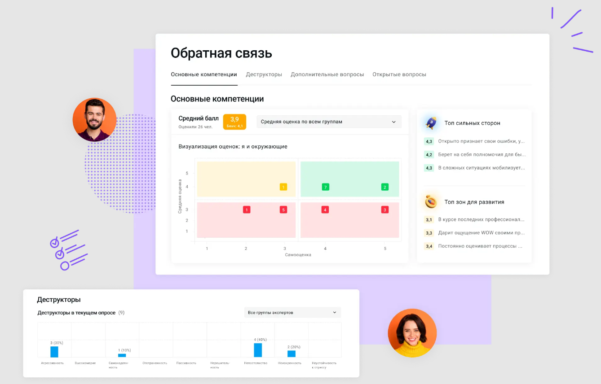Select the "Дополнительные вопросы" tab
Image resolution: width=601 pixels, height=384 pixels.
pyautogui.click(x=327, y=74)
